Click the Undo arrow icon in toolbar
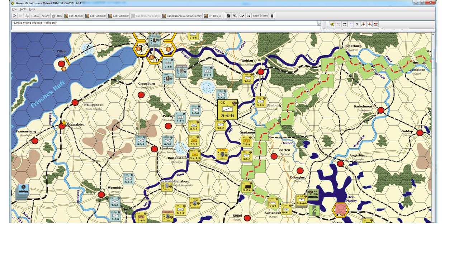Viewport: 459px width, 274px height. (x=14, y=16)
